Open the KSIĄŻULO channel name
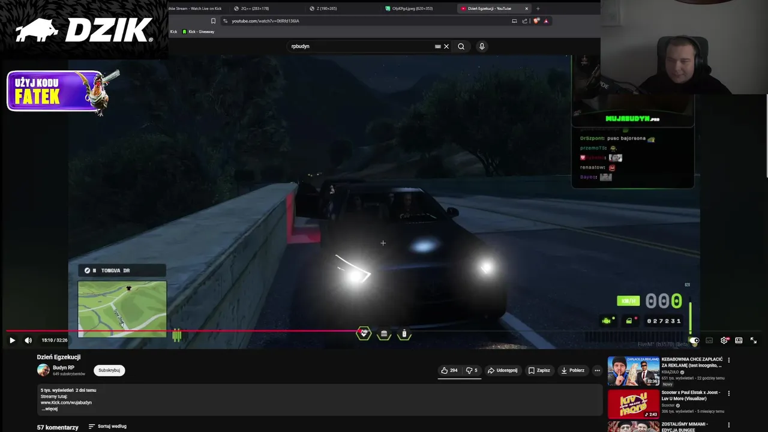768x432 pixels. click(670, 372)
